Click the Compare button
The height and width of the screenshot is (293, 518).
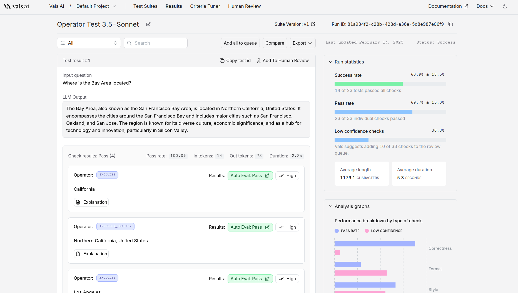[275, 43]
